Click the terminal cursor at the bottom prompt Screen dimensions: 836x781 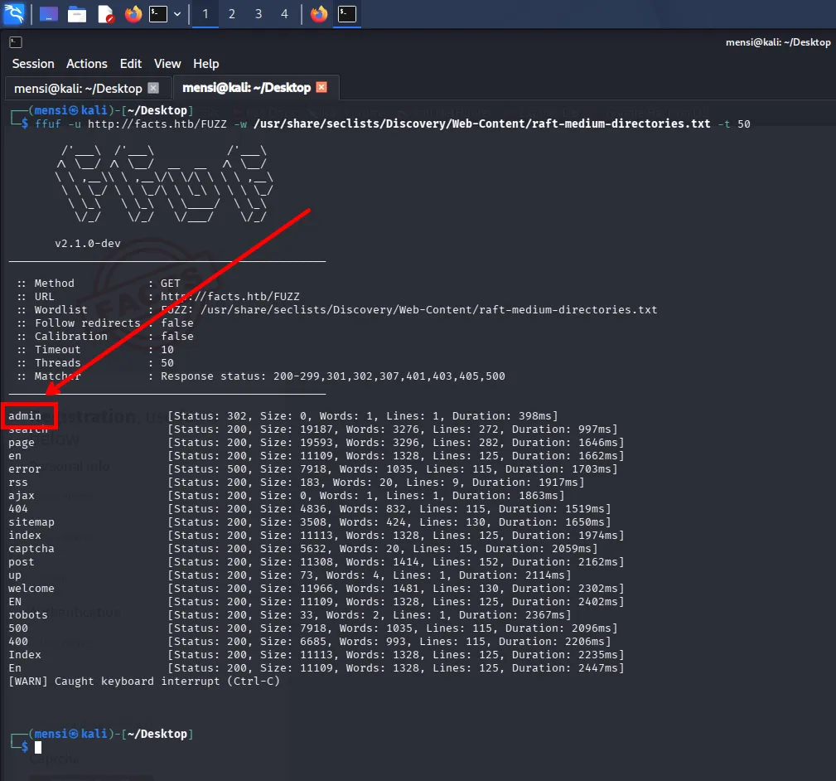point(38,747)
